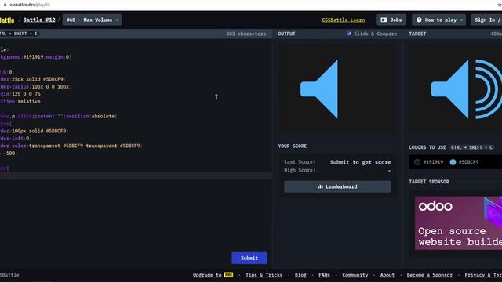Click the odoo sponsor banner
The height and width of the screenshot is (282, 502).
click(458, 222)
